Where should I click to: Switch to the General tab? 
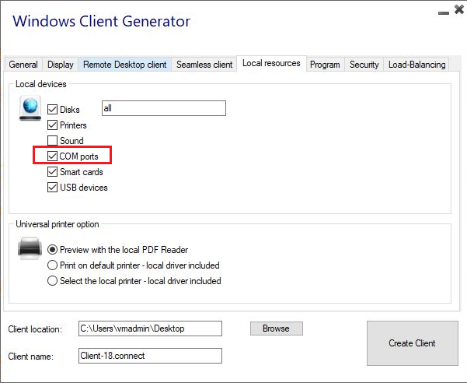[23, 65]
